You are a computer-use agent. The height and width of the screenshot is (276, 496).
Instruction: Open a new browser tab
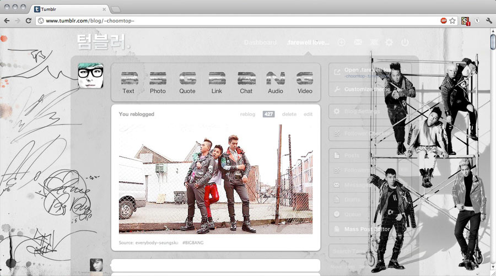pos(116,9)
